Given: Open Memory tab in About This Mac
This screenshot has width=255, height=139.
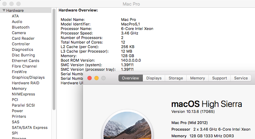Looking at the screenshot, I should [x=198, y=78].
